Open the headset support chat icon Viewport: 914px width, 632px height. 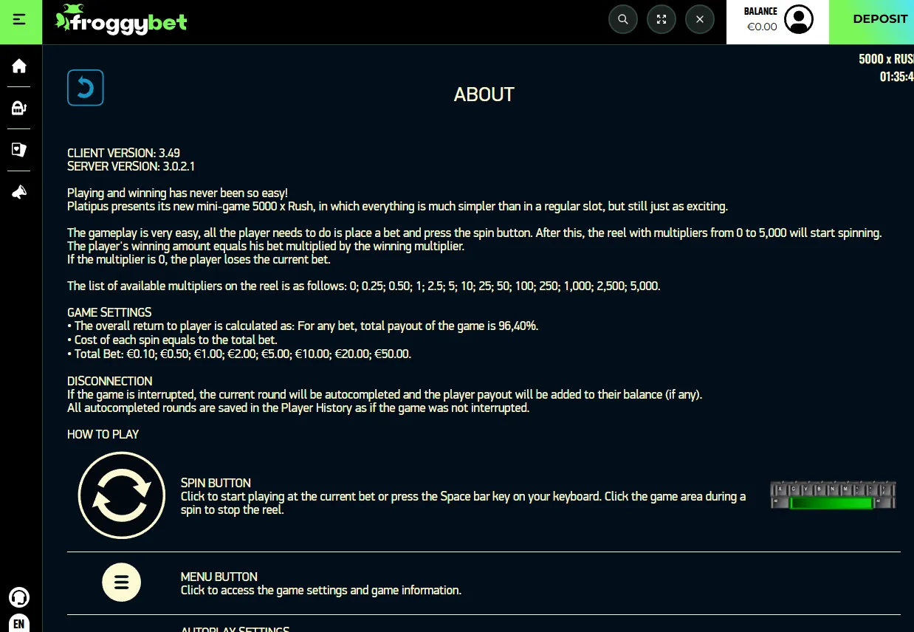coord(19,597)
